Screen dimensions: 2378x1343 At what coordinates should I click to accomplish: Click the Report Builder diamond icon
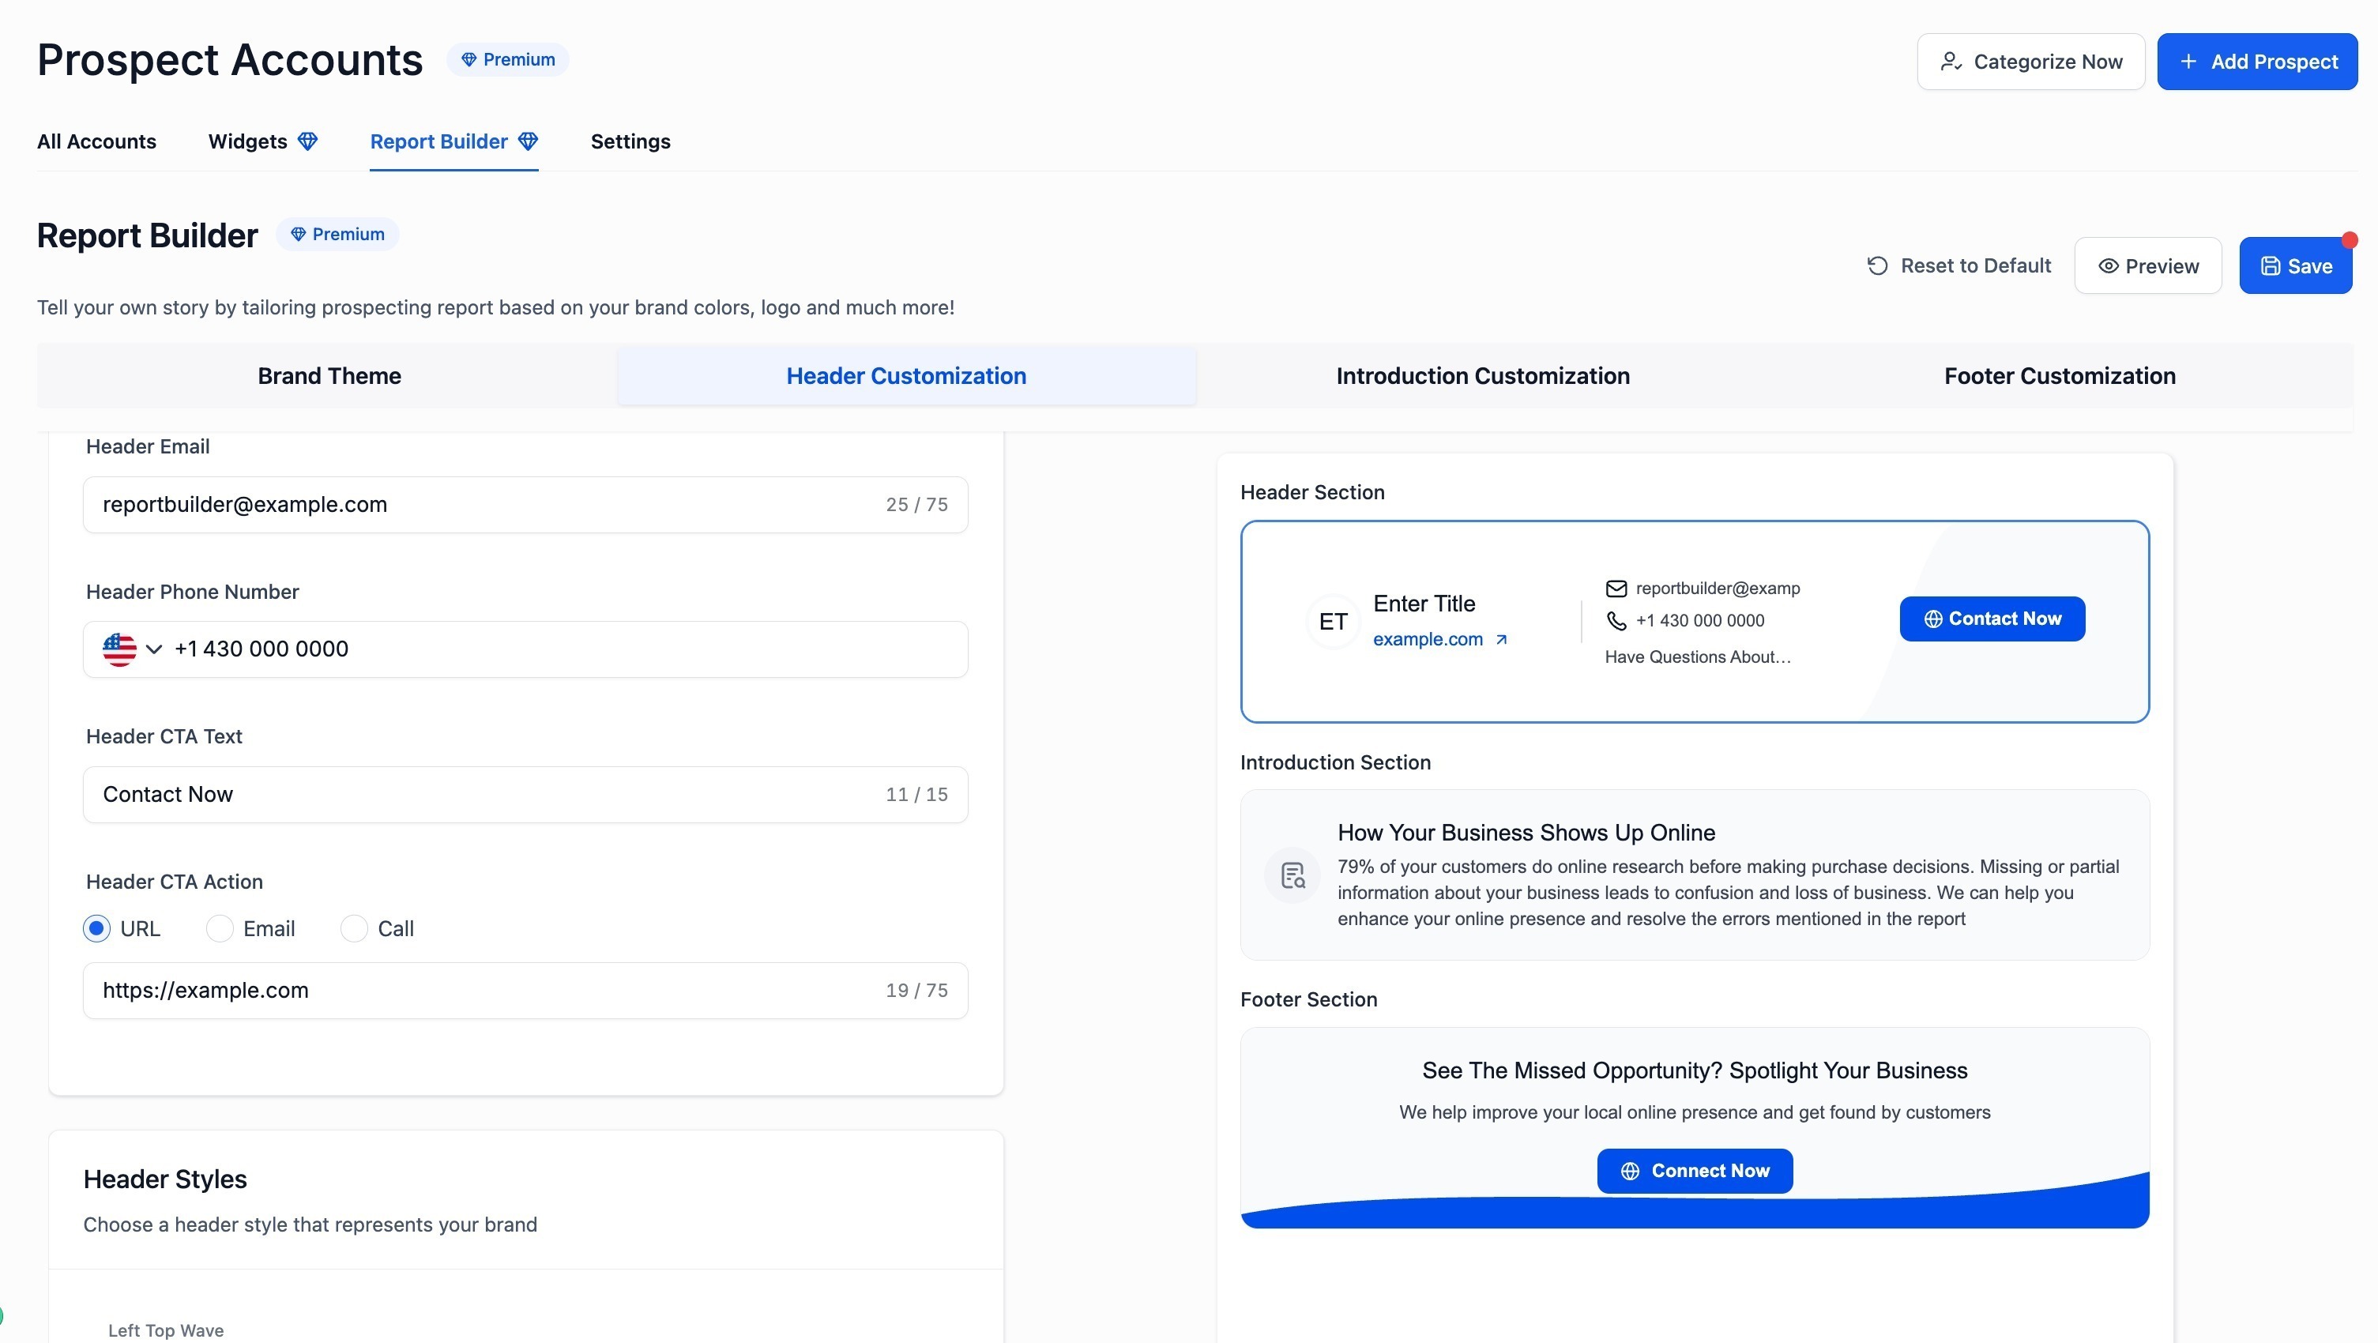[528, 141]
